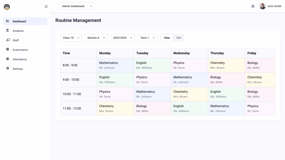
Task: Click Friday 9:00 Chemistry cell
Action: pyautogui.click(x=260, y=80)
